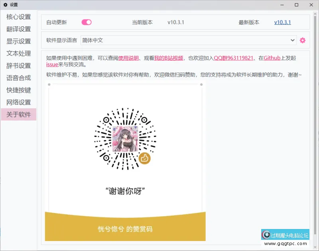Switch to 语音合成 settings
Screen dimensions: 319x251
19,78
